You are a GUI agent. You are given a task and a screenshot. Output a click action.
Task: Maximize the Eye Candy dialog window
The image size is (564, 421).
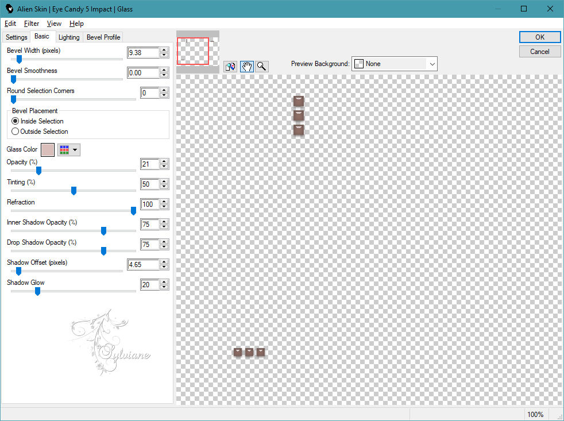524,9
